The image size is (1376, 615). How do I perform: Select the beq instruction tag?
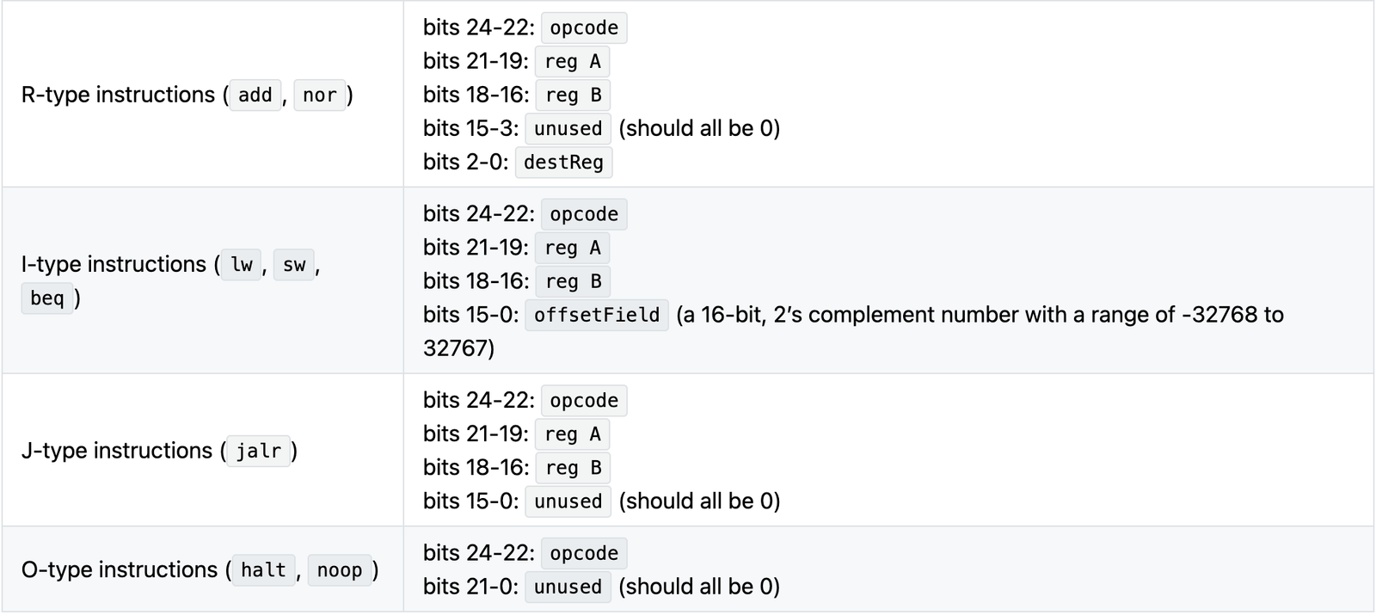point(47,298)
